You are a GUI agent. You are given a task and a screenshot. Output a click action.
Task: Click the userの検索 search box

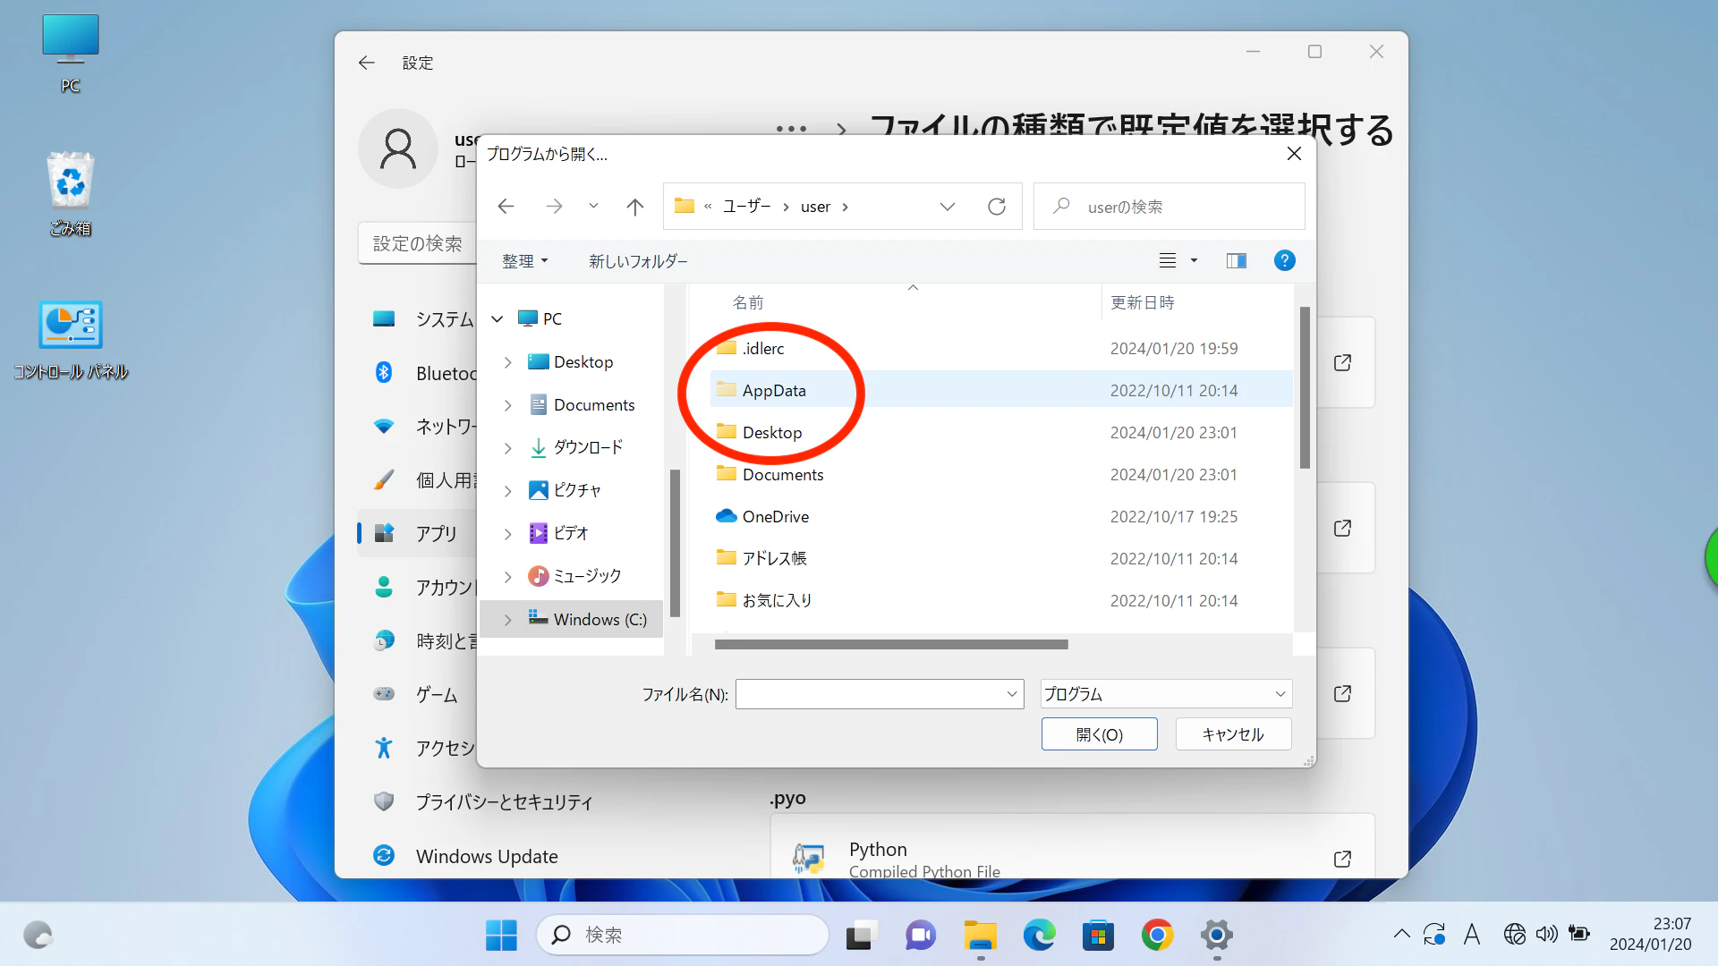click(1169, 207)
